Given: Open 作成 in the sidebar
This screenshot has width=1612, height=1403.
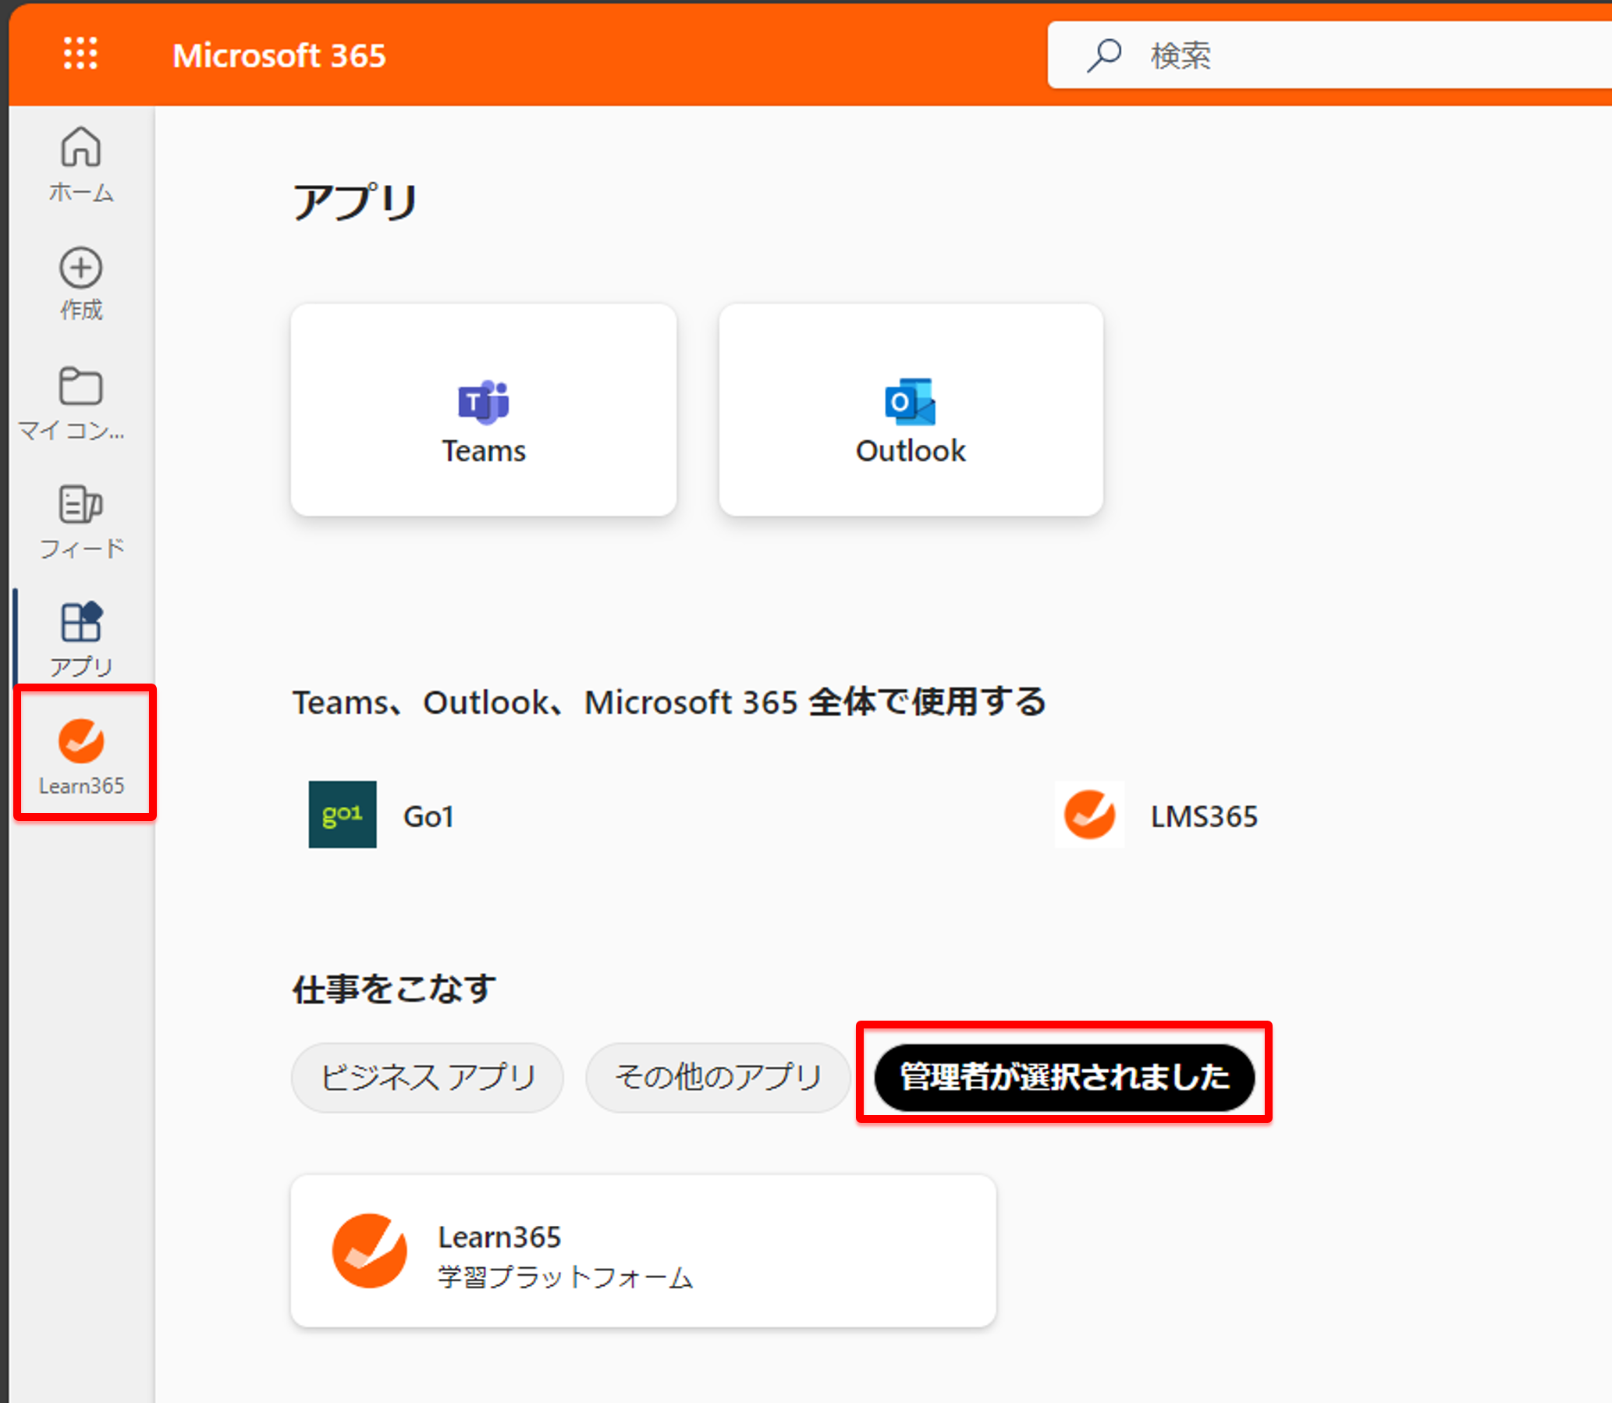Looking at the screenshot, I should click(81, 284).
